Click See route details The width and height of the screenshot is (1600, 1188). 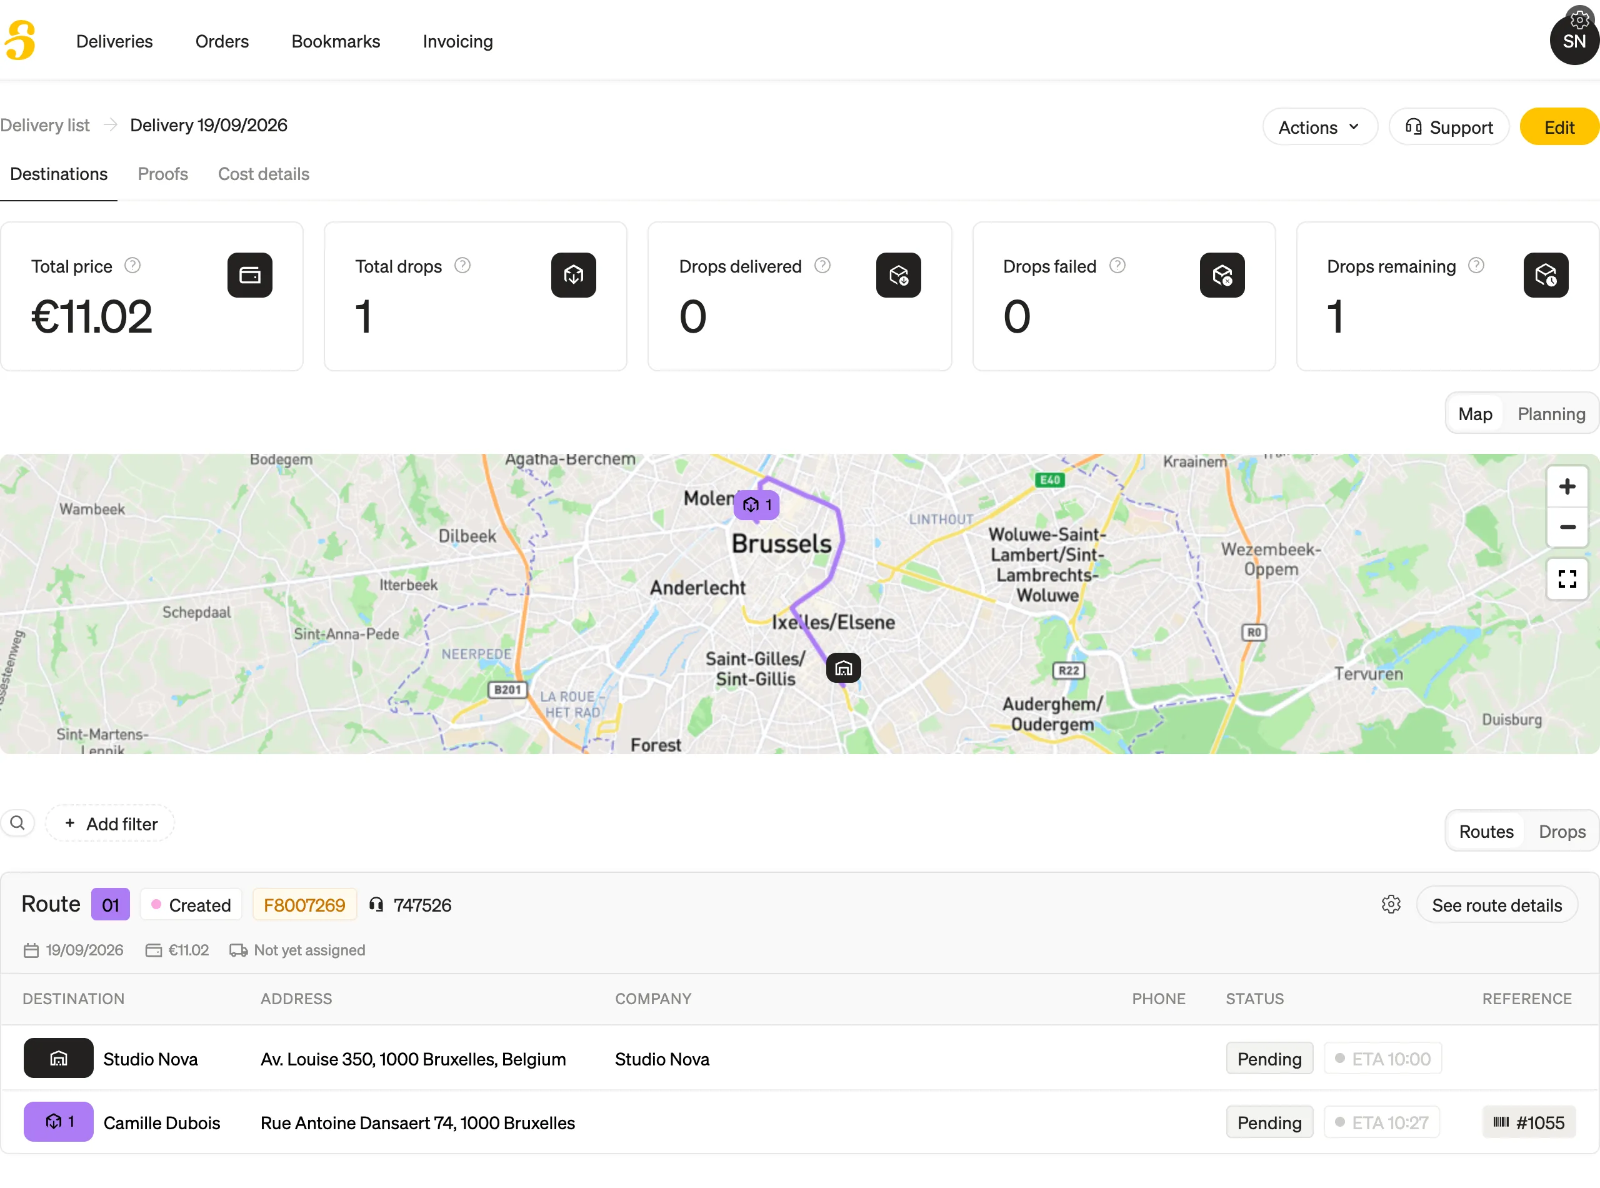1496,905
